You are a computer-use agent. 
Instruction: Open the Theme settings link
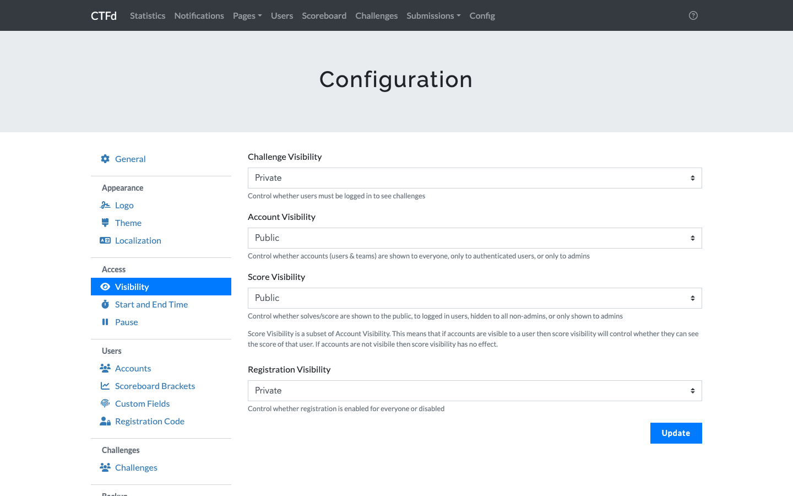pos(161,223)
